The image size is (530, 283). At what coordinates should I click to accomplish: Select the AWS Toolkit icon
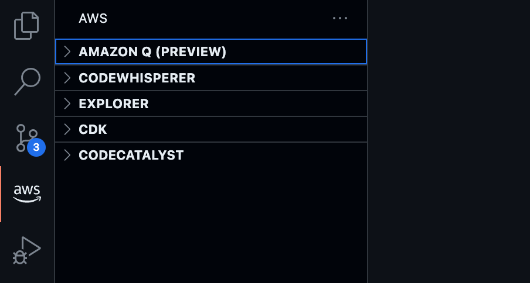tap(27, 194)
